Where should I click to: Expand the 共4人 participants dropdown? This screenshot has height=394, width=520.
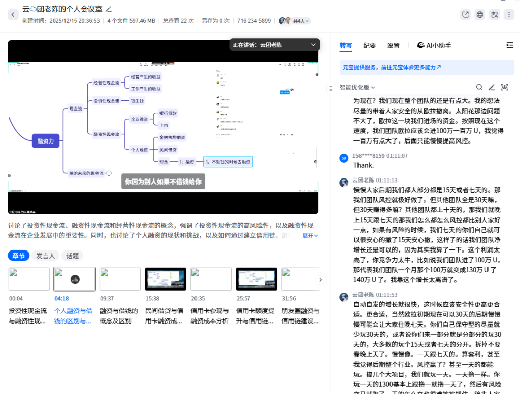pos(301,21)
